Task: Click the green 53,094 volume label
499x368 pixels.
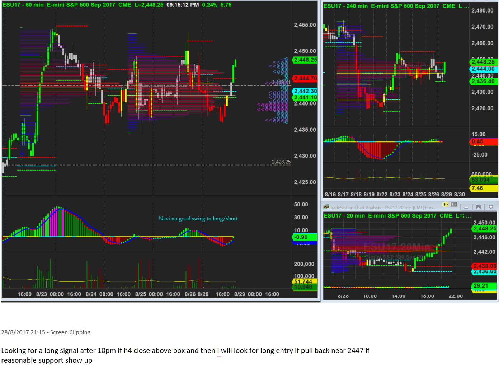Action: coord(483,180)
